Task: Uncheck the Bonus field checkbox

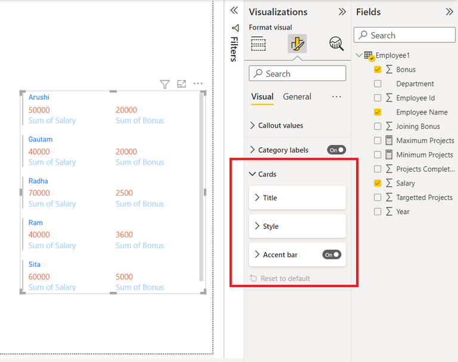Action: 377,70
